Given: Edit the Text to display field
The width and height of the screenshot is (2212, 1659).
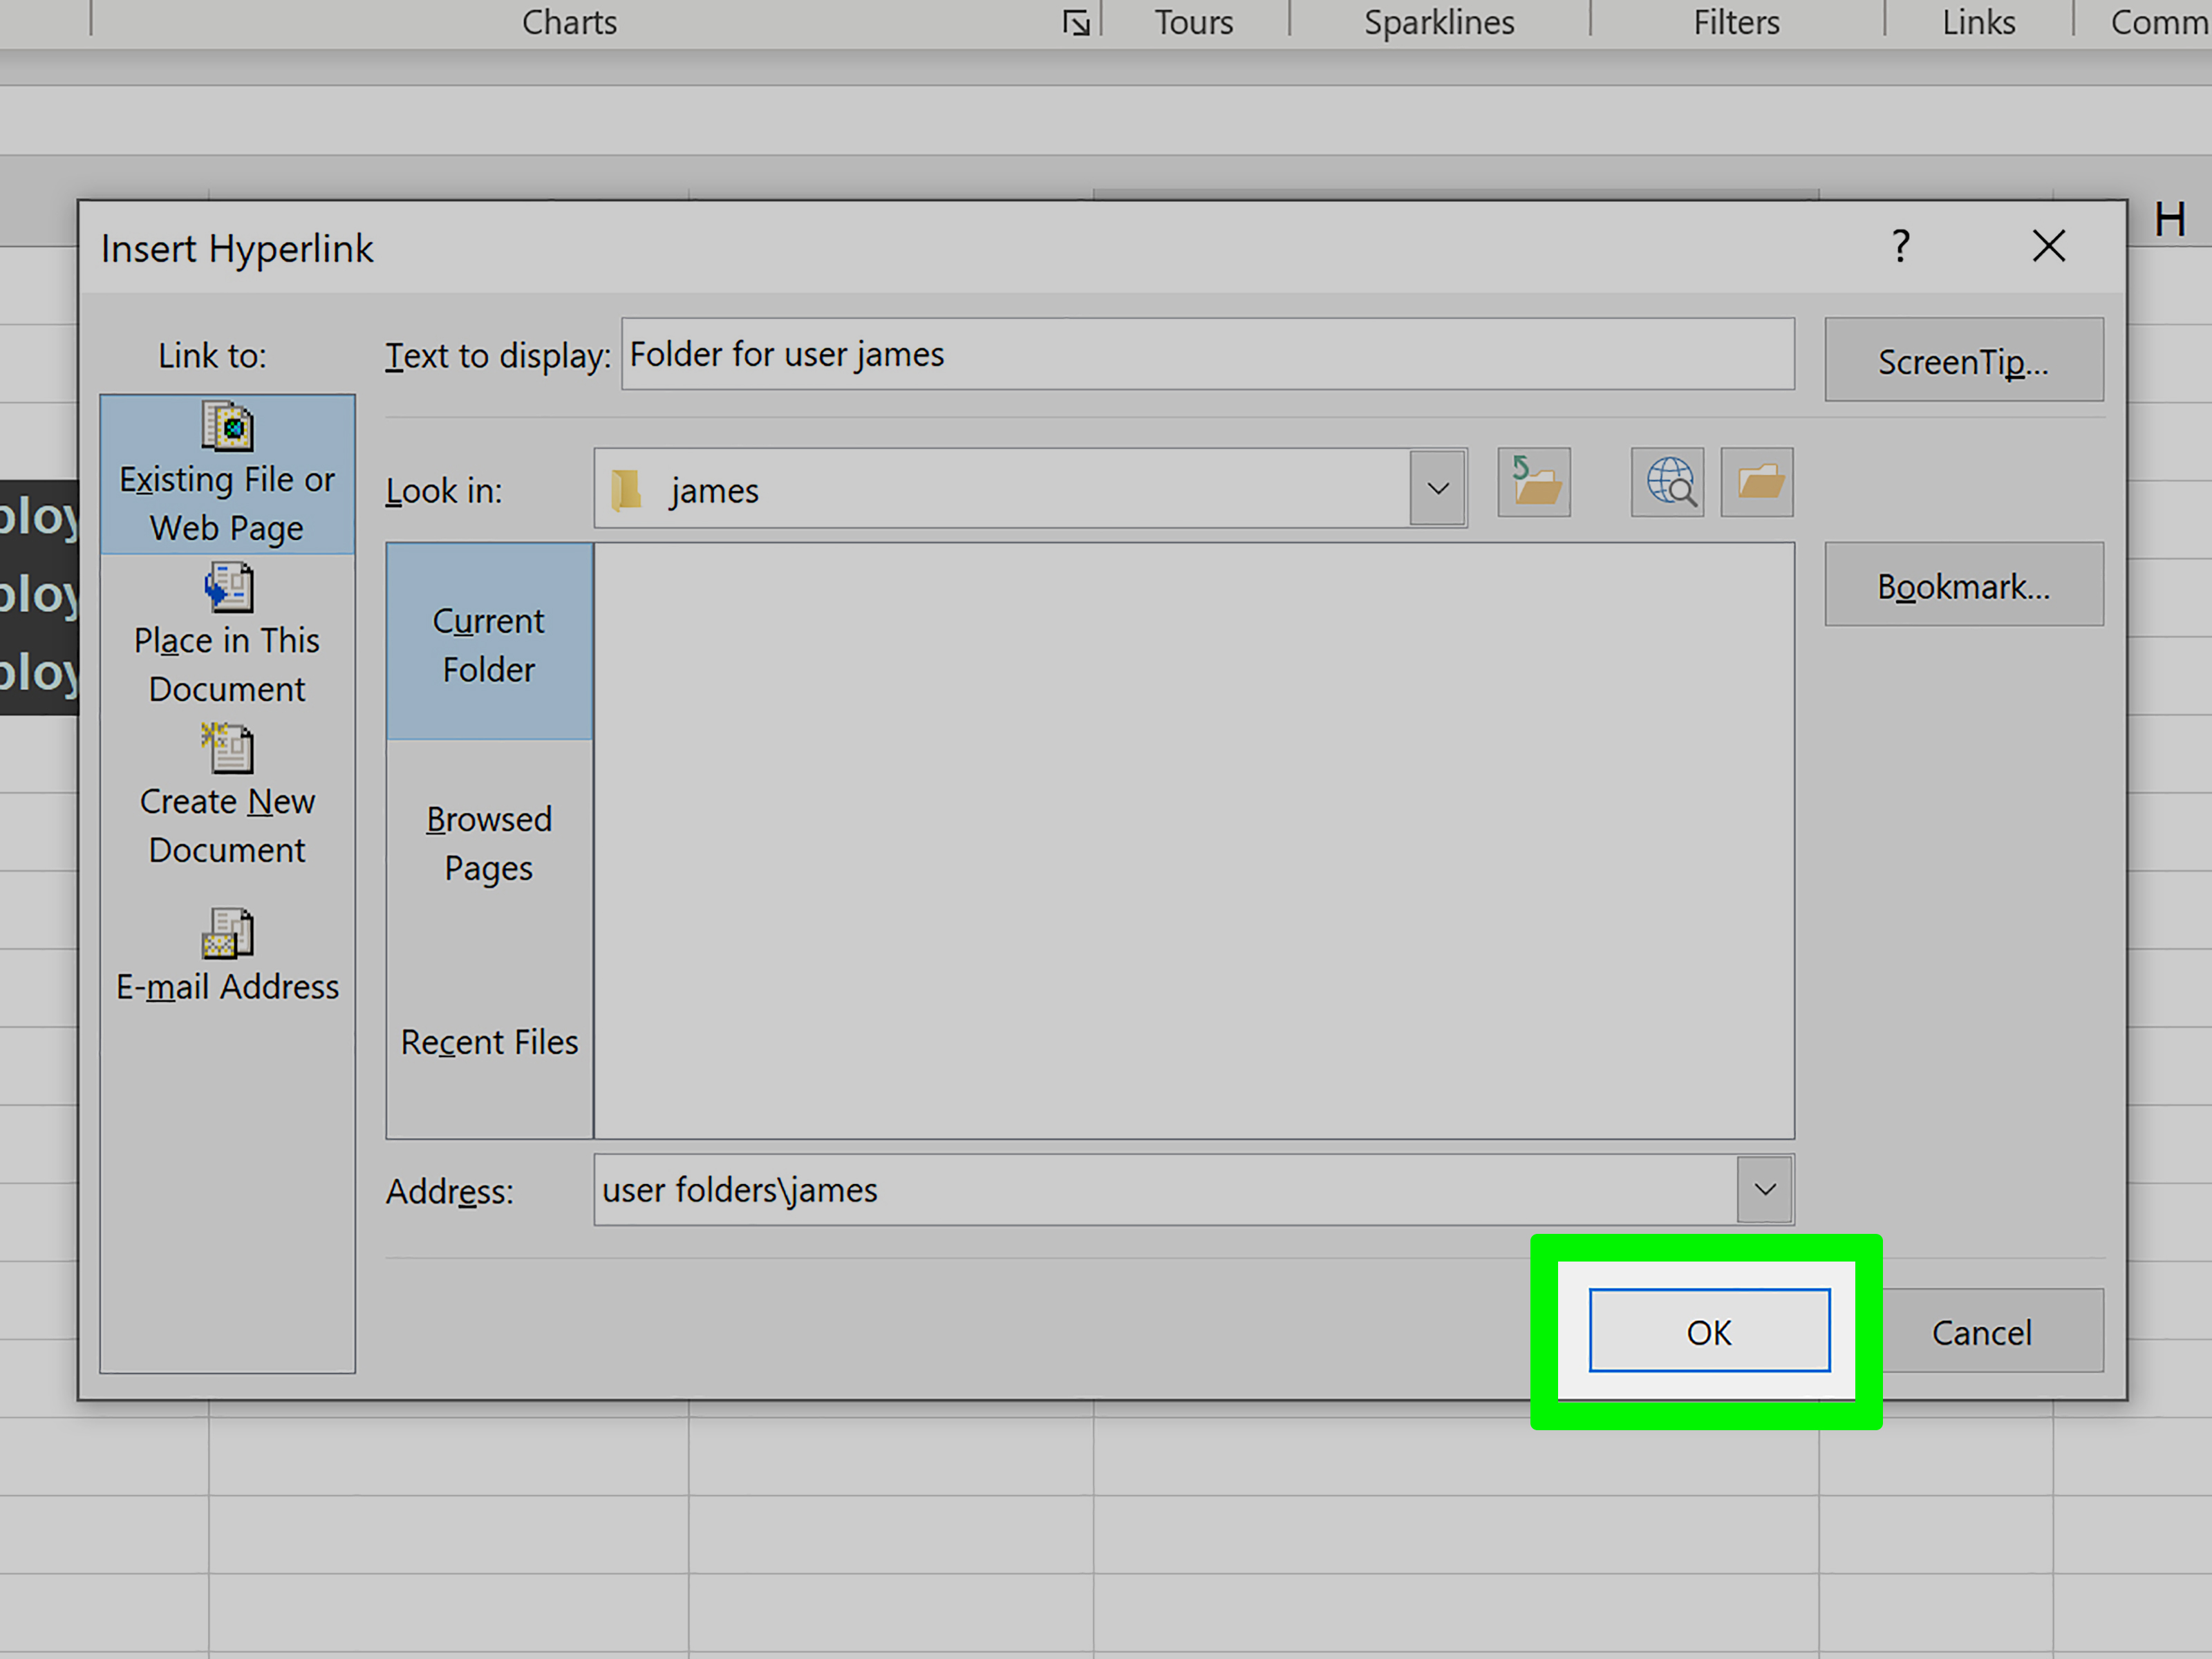Looking at the screenshot, I should pos(1208,354).
